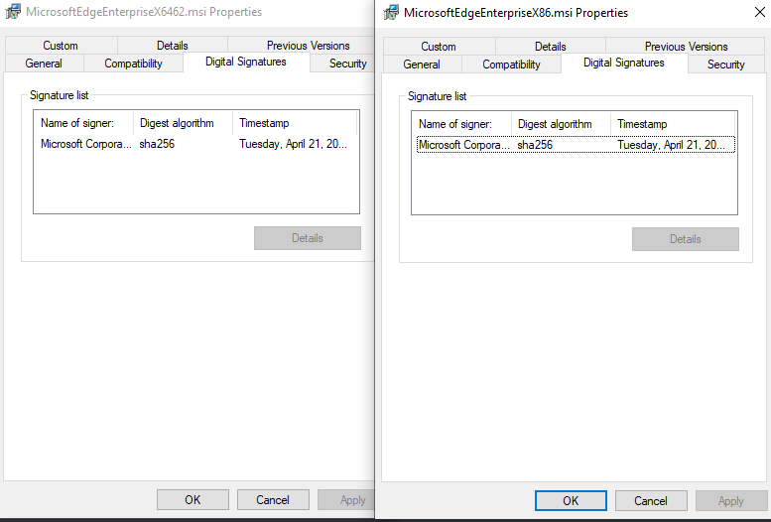Click sha256 cell in X6462 signature list
771x522 pixels.
coord(157,144)
